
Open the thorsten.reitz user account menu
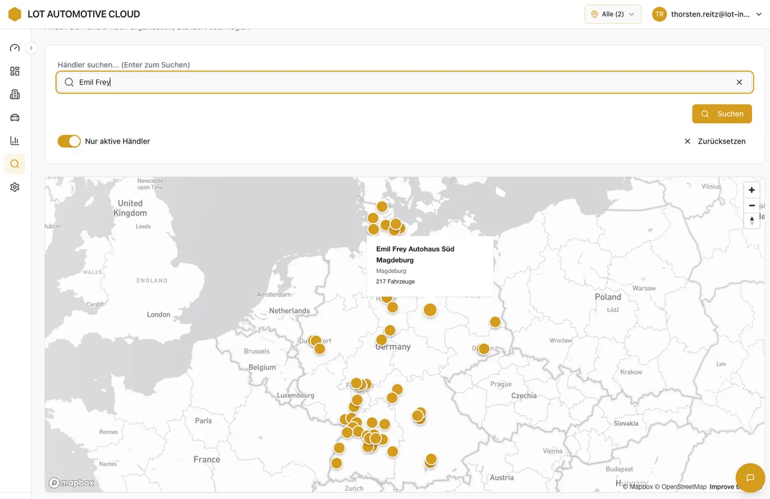pyautogui.click(x=706, y=14)
